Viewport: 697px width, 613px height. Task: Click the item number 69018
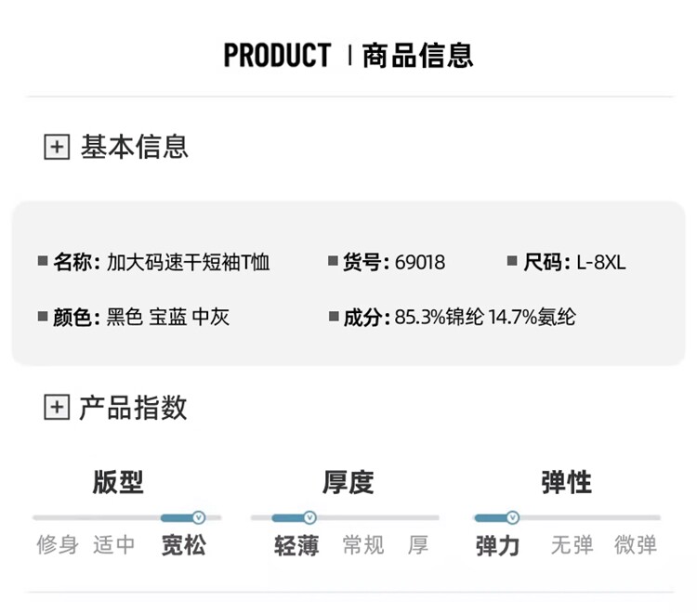click(420, 263)
